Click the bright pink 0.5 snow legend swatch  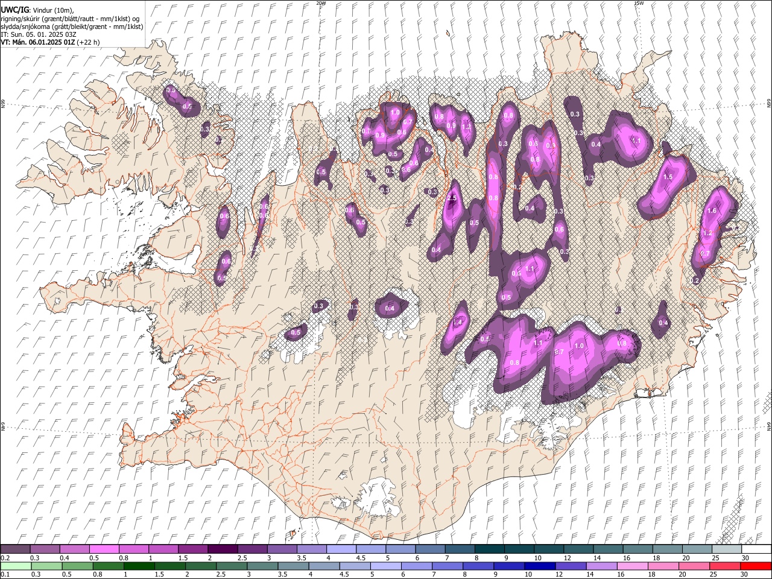[104, 549]
